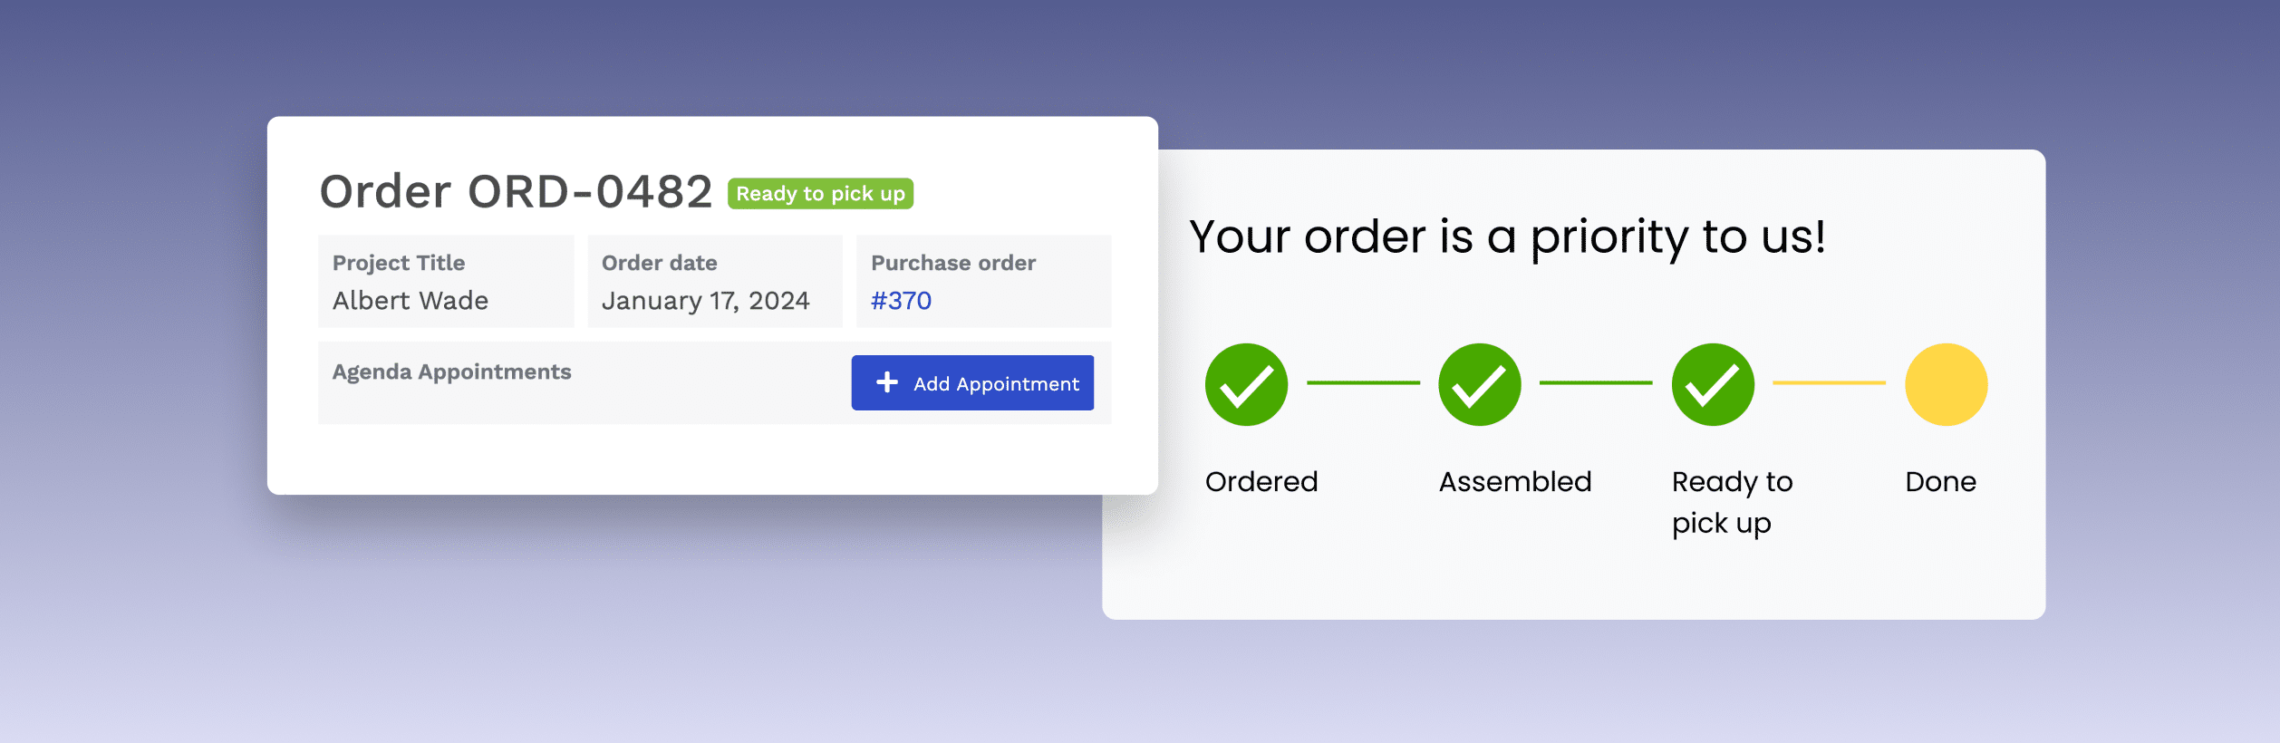Click the Purchase order label
The width and height of the screenshot is (2280, 743).
click(x=953, y=263)
